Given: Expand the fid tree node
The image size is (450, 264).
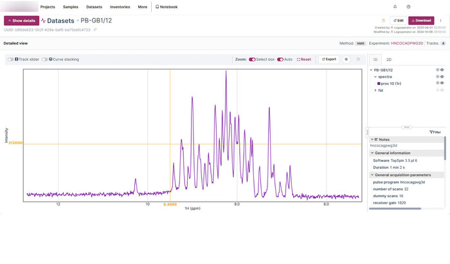Looking at the screenshot, I should (x=375, y=90).
